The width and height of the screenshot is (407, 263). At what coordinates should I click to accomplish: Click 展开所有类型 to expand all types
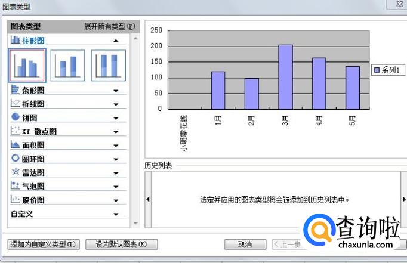click(110, 26)
